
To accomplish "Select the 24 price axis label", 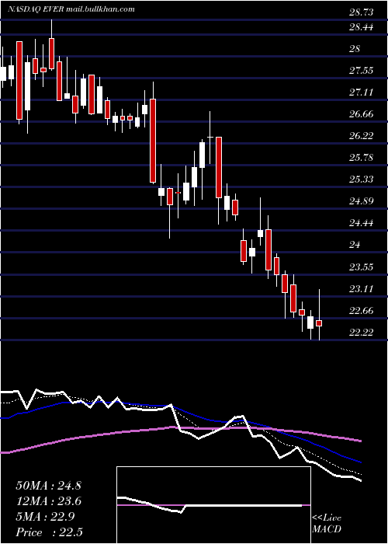I will click(x=355, y=245).
